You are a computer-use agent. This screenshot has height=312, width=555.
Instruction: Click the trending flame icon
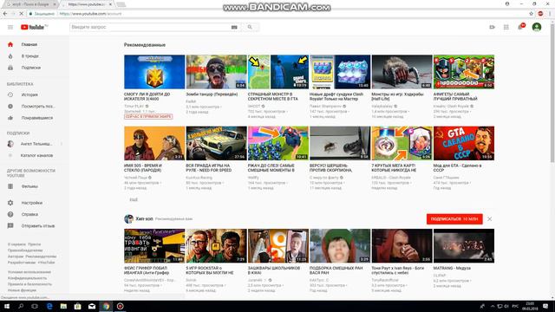click(x=10, y=56)
